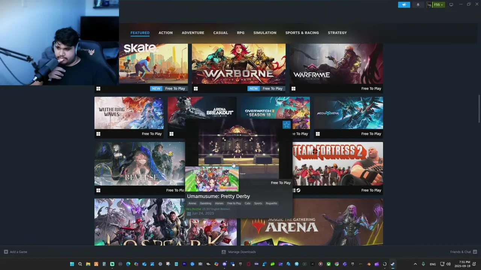481x270 pixels.
Task: Click the Sports tag
Action: 258,203
